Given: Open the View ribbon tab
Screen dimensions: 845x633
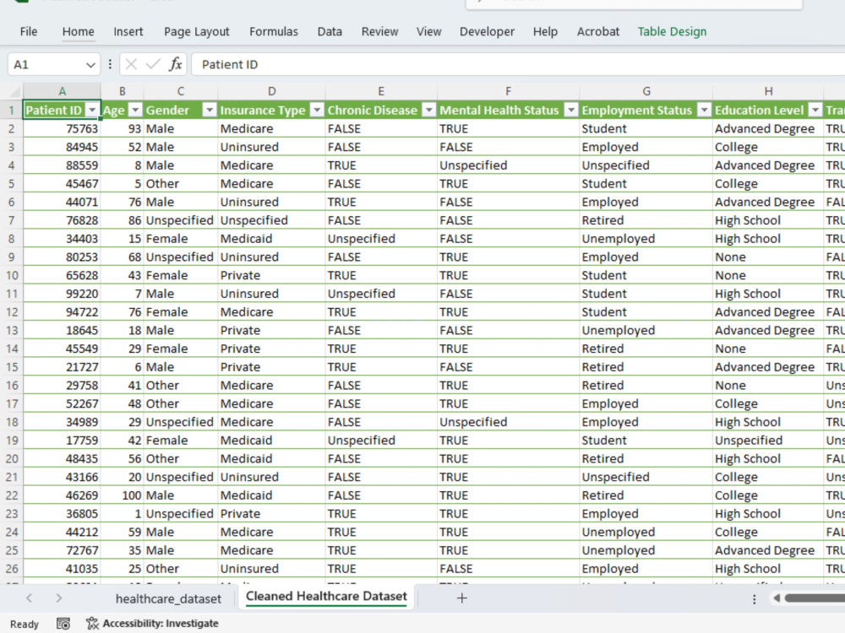Looking at the screenshot, I should click(x=429, y=32).
